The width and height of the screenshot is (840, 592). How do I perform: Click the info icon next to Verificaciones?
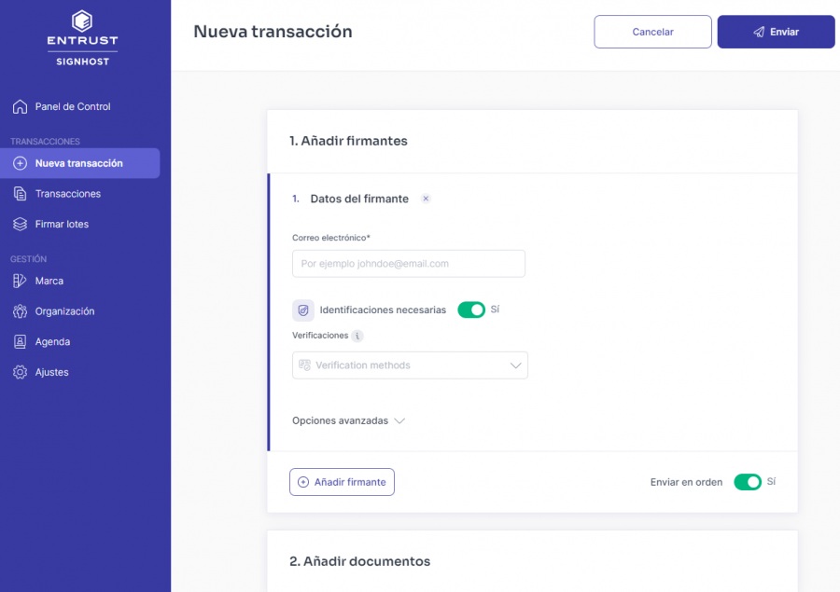[x=356, y=336]
